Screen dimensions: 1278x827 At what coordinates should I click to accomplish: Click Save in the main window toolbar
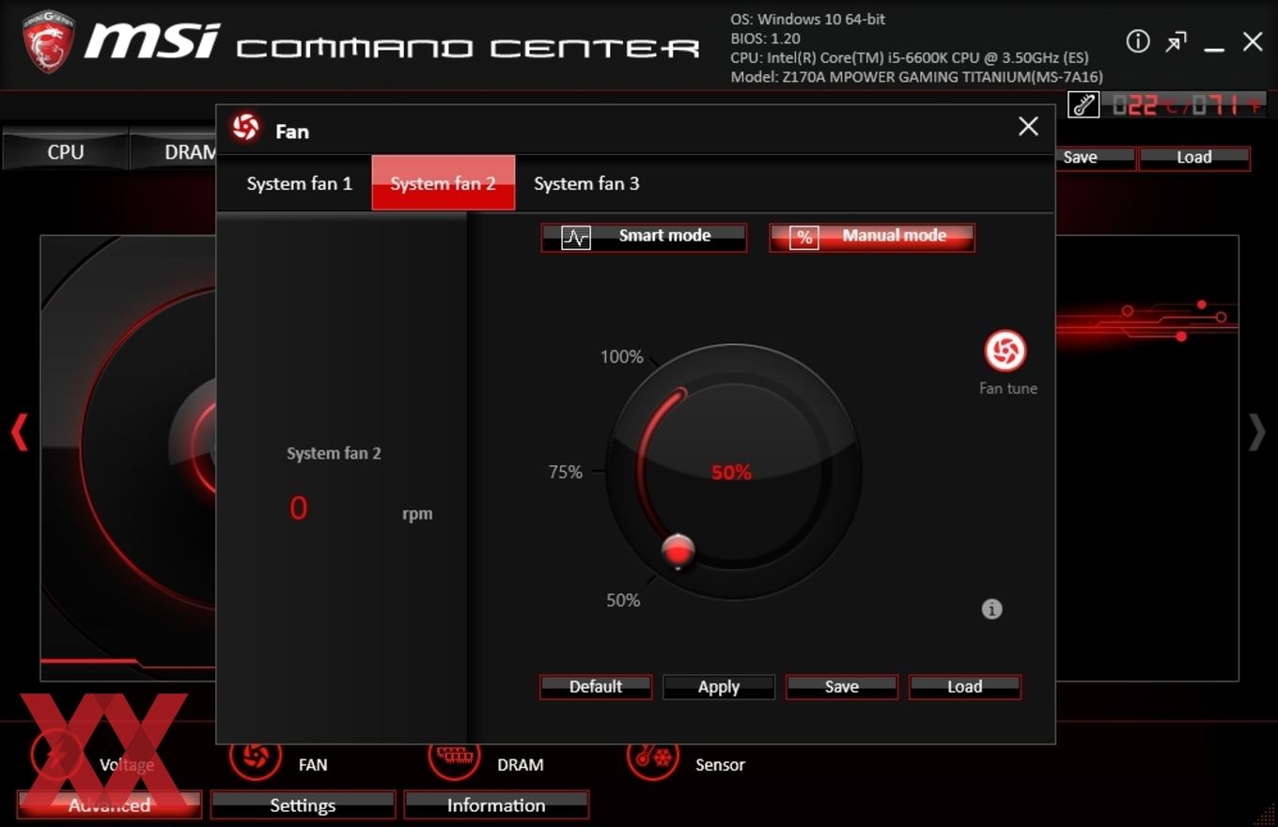click(1095, 158)
